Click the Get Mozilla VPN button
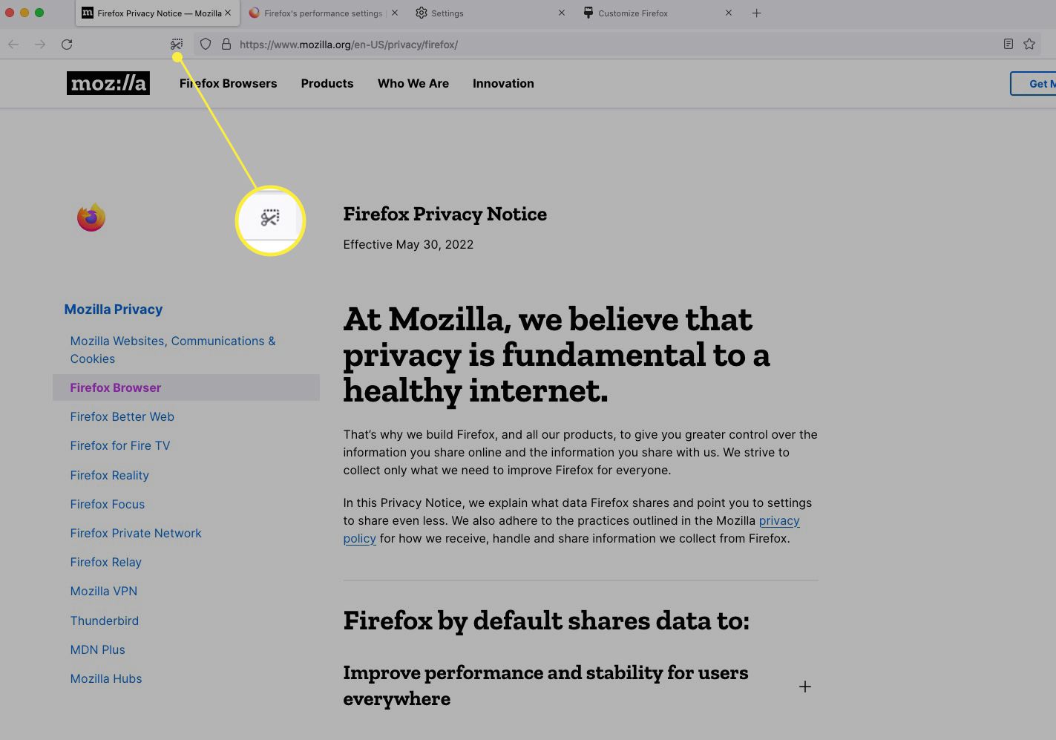This screenshot has height=740, width=1056. pos(1034,84)
